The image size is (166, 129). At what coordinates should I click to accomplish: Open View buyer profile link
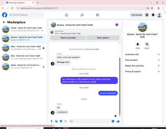tap(92, 49)
